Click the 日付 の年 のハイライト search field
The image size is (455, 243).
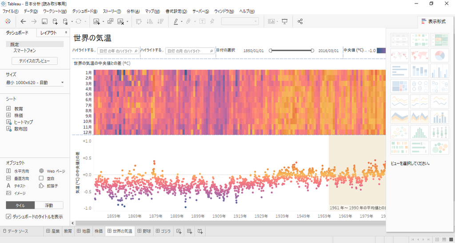[118, 51]
